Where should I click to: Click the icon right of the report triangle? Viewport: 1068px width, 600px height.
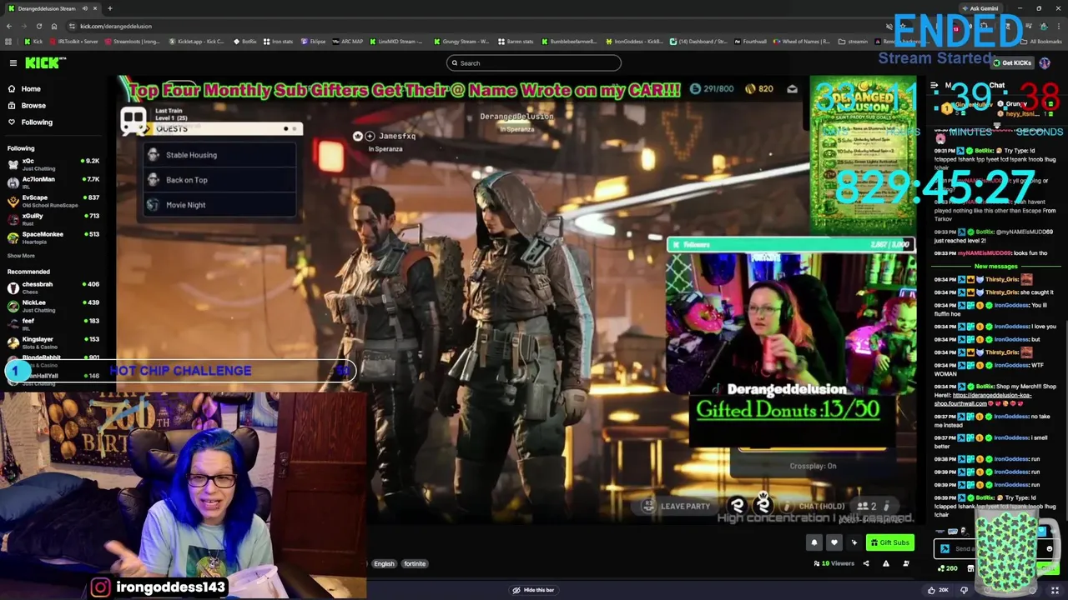[x=905, y=563]
